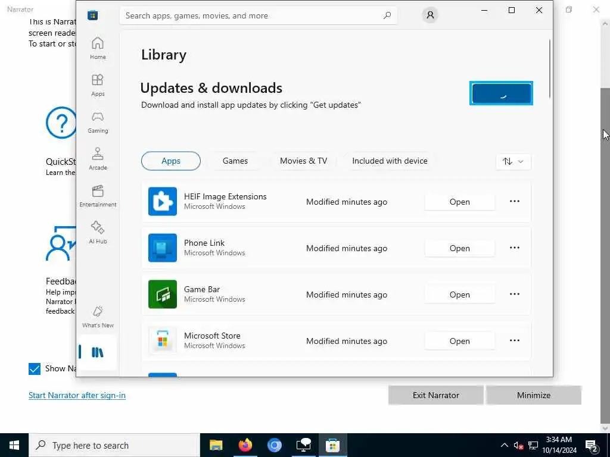The image size is (610, 457).
Task: Open Phone Link app
Action: pyautogui.click(x=459, y=248)
